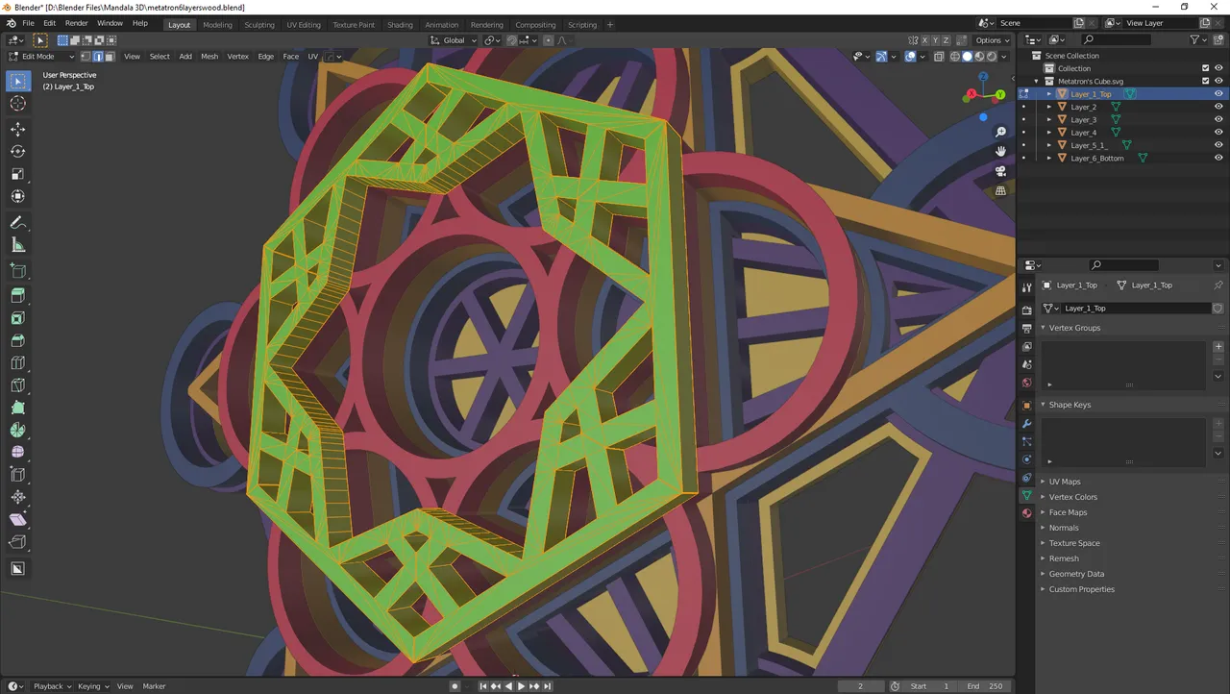This screenshot has height=694, width=1230.
Task: Expand Layer_2 in the outliner
Action: (x=1049, y=107)
